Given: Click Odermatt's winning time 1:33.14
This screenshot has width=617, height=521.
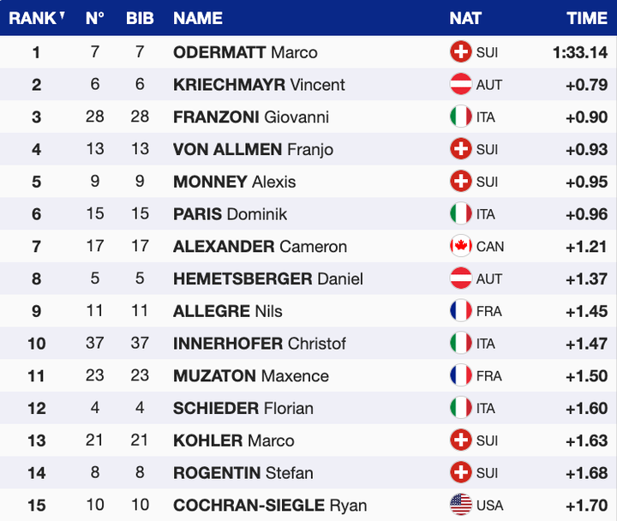Looking at the screenshot, I should pos(579,52).
